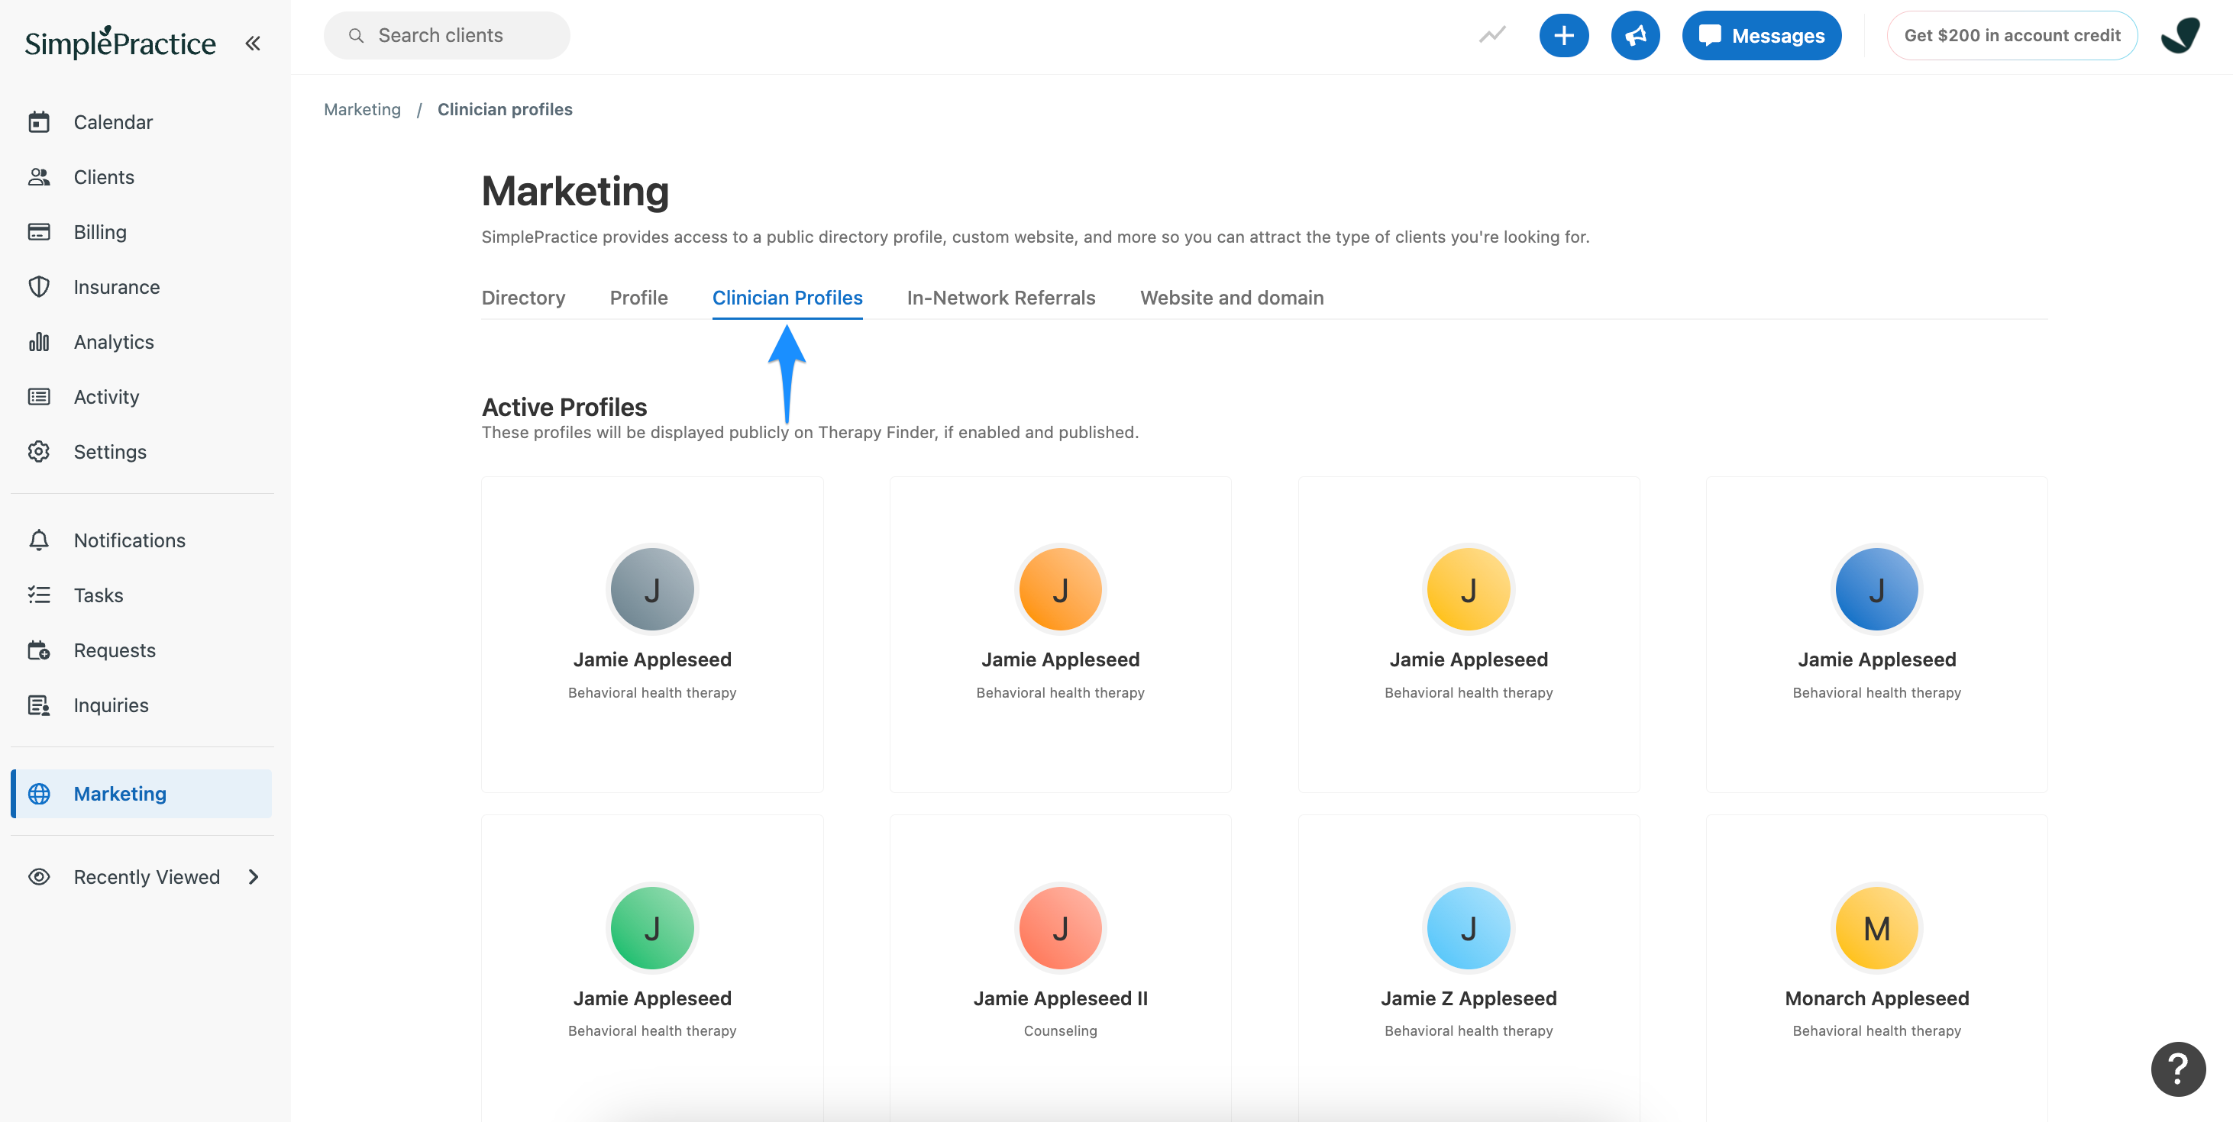Click the Requests calendar-plus icon

click(x=39, y=650)
